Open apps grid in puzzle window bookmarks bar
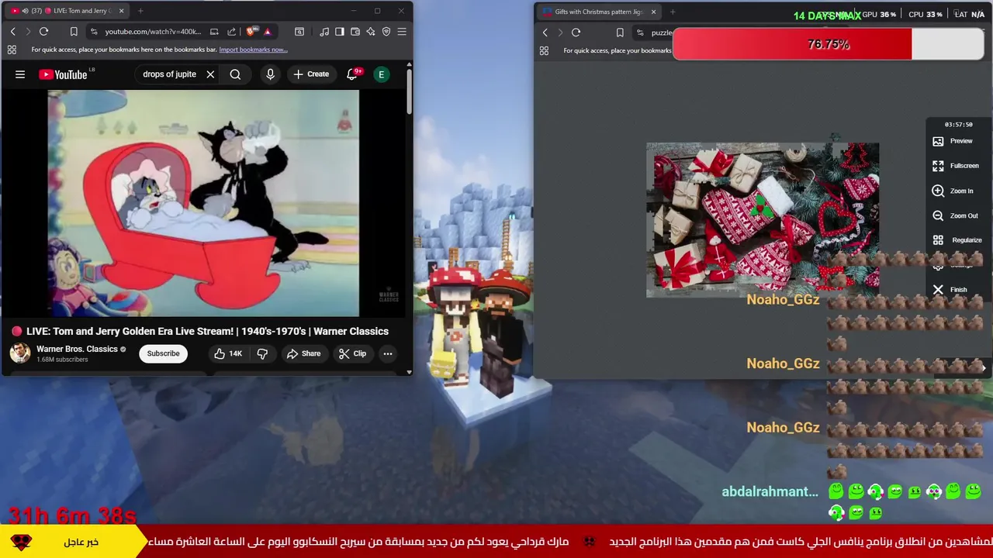Screen dimensions: 993x558 (x=544, y=50)
